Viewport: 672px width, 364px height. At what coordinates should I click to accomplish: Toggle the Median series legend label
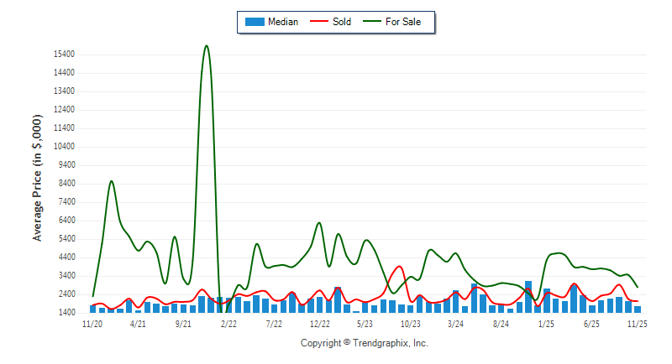(283, 22)
